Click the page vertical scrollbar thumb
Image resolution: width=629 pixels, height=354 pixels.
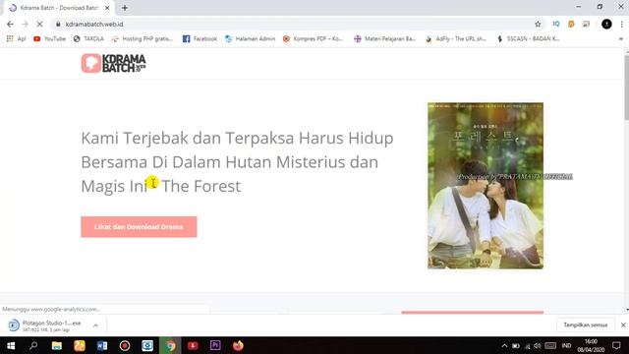(626, 88)
